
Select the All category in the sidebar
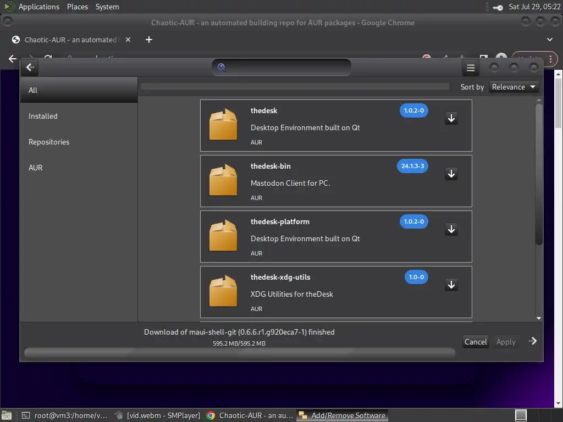[79, 90]
